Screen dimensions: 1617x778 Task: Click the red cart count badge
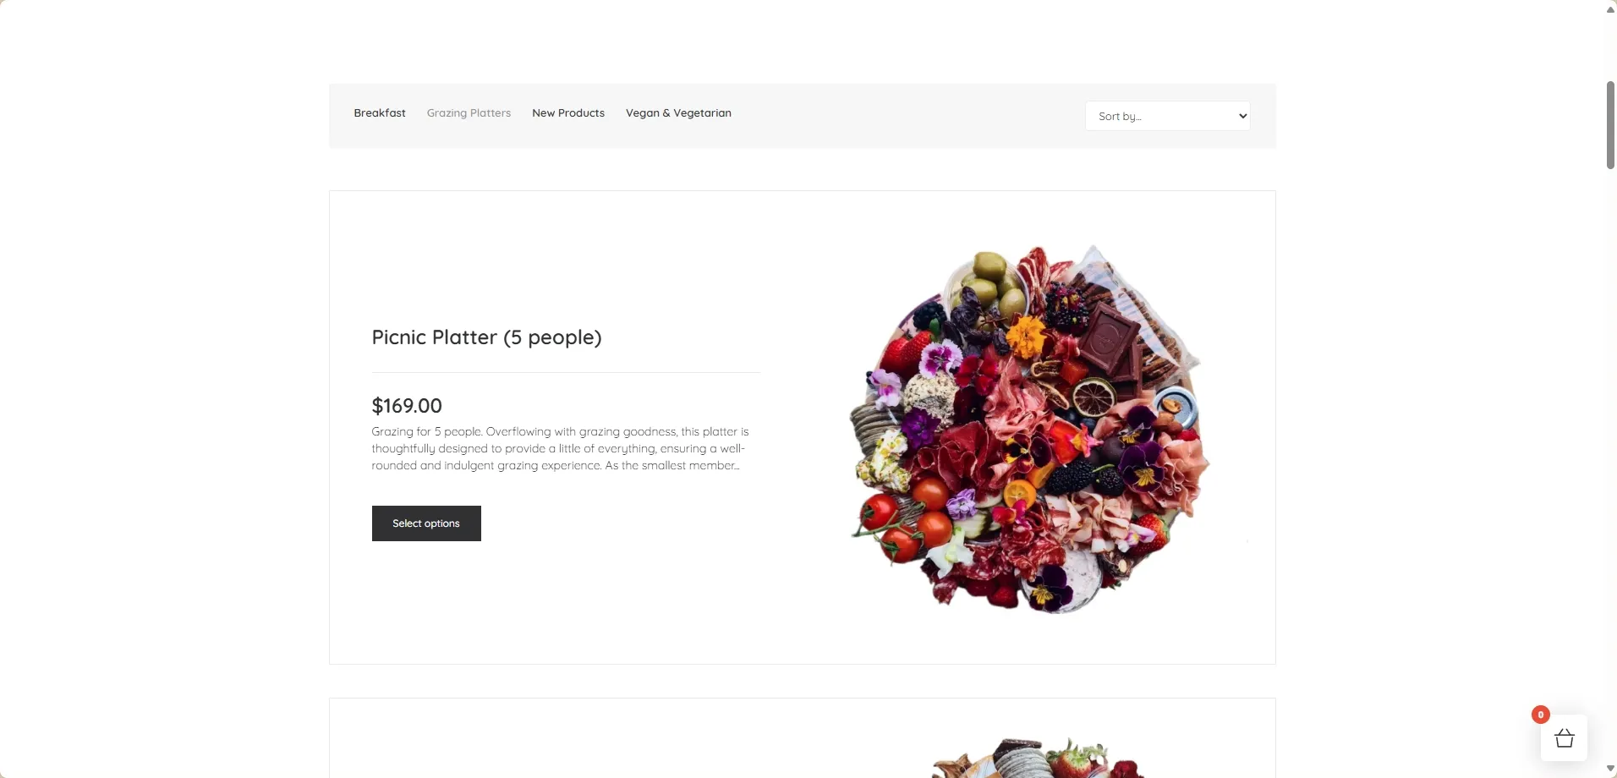coord(1541,715)
